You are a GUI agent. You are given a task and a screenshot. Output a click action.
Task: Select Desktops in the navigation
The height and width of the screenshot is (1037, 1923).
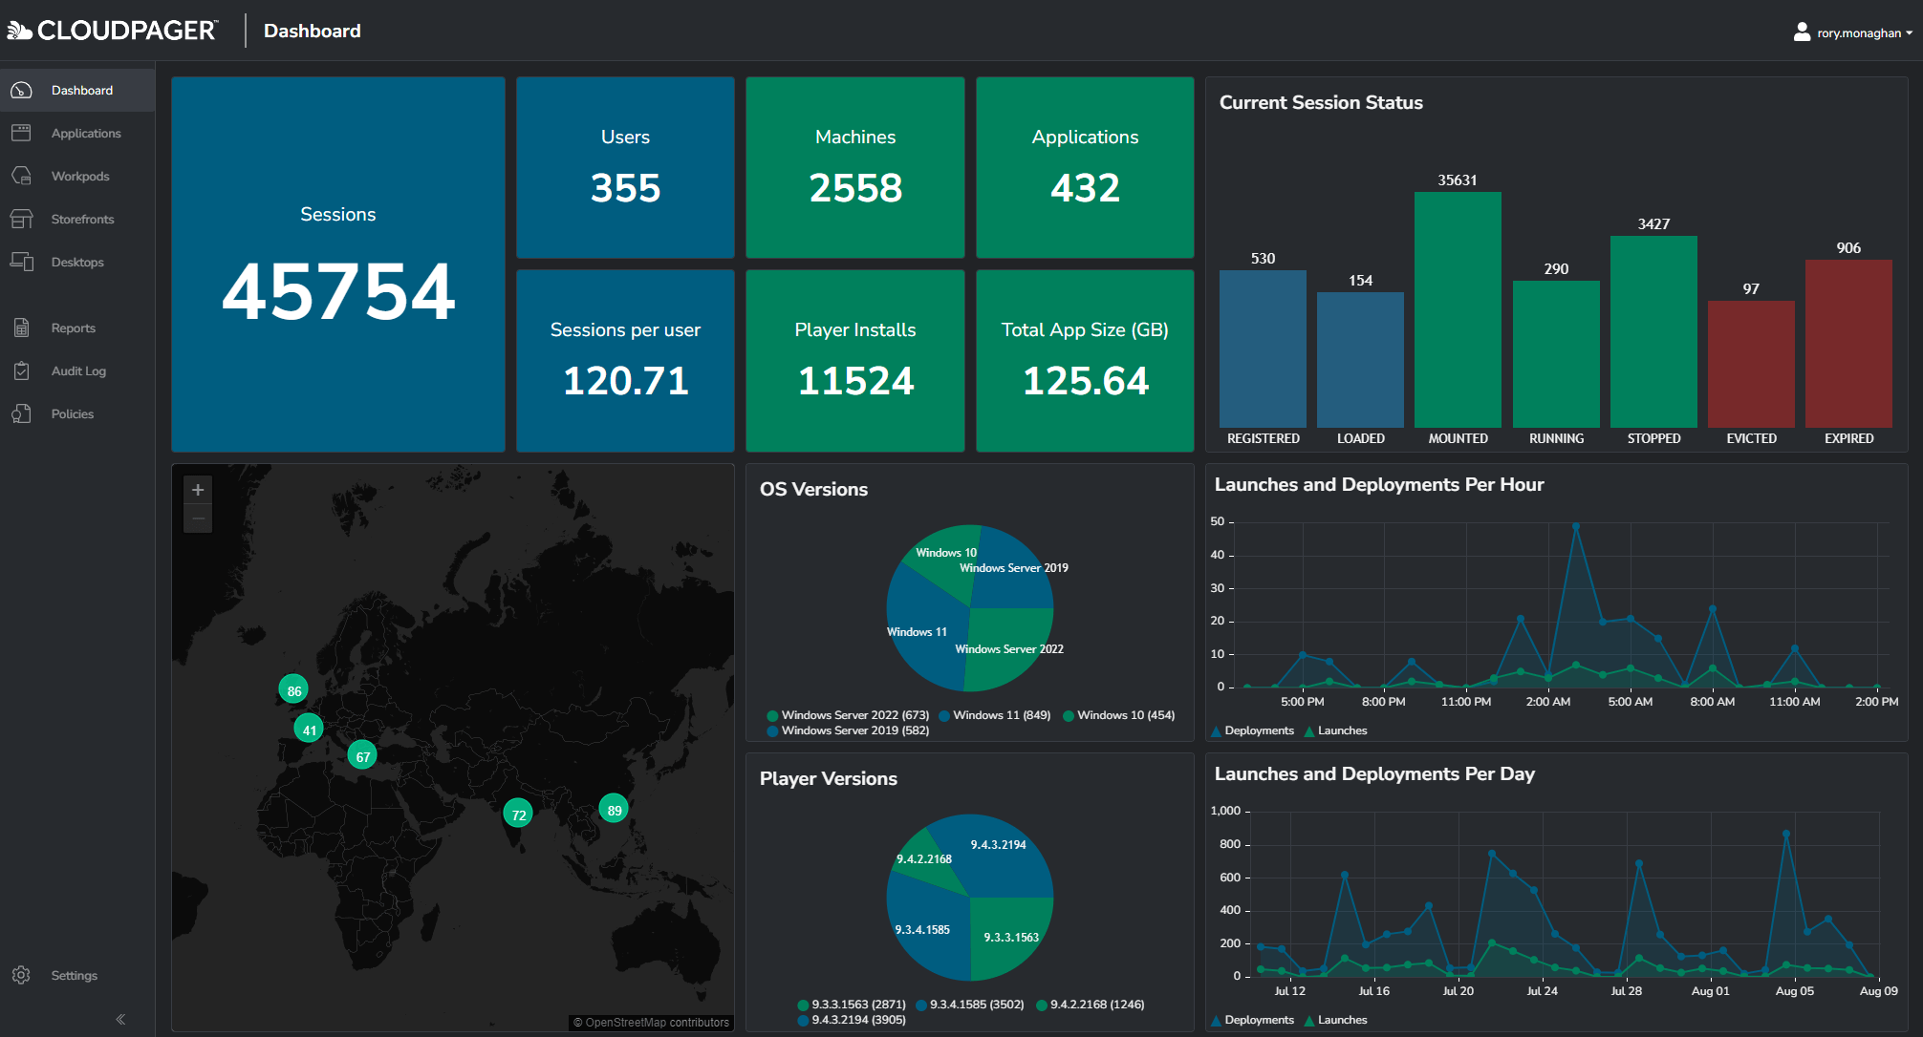click(77, 262)
